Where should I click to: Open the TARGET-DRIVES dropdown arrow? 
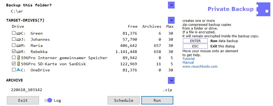point(171,20)
